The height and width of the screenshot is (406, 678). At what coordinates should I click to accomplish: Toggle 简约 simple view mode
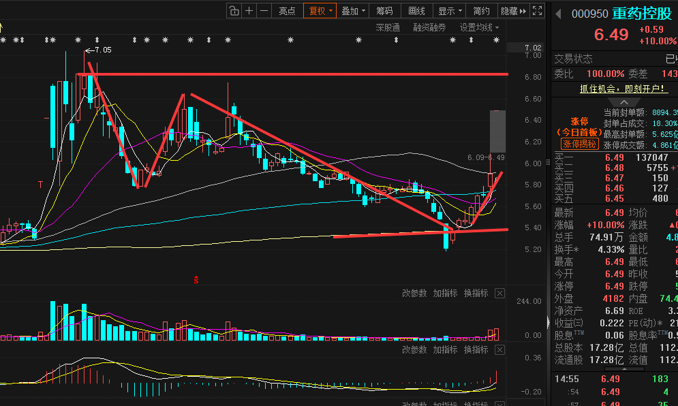(x=481, y=11)
